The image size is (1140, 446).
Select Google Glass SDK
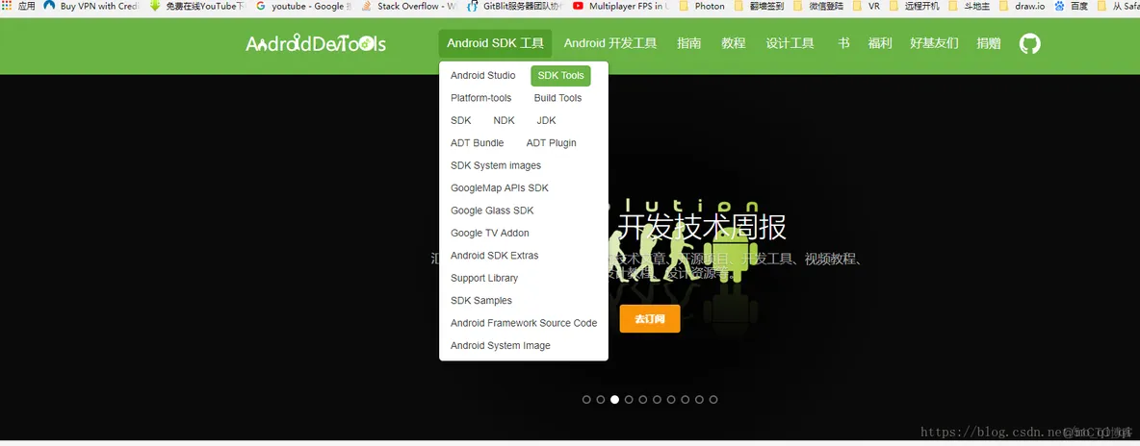coord(492,211)
